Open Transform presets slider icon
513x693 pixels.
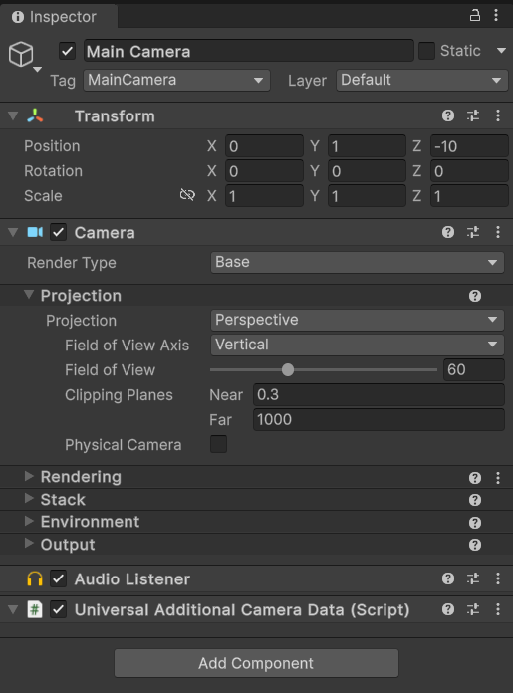click(473, 115)
